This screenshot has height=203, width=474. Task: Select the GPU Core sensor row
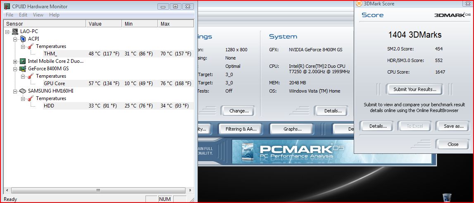click(118, 84)
